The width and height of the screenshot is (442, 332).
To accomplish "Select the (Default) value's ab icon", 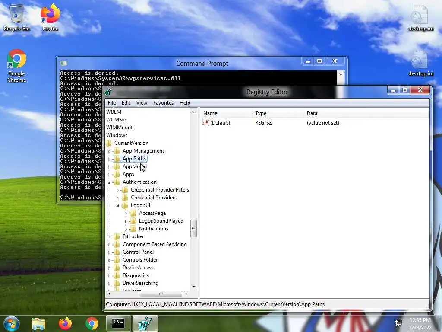I will [206, 122].
